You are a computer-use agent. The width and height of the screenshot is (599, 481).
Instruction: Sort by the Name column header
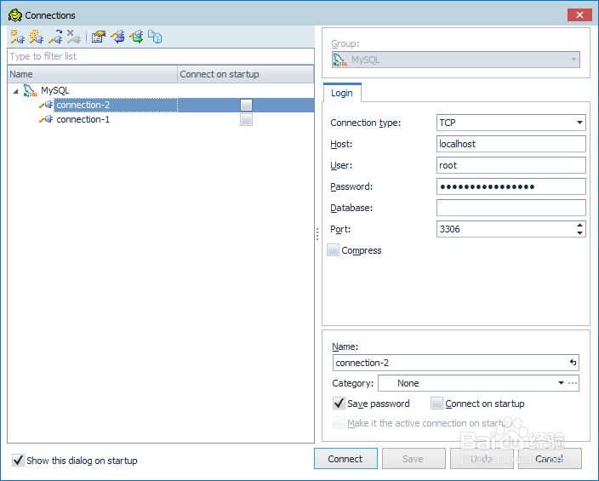point(92,74)
